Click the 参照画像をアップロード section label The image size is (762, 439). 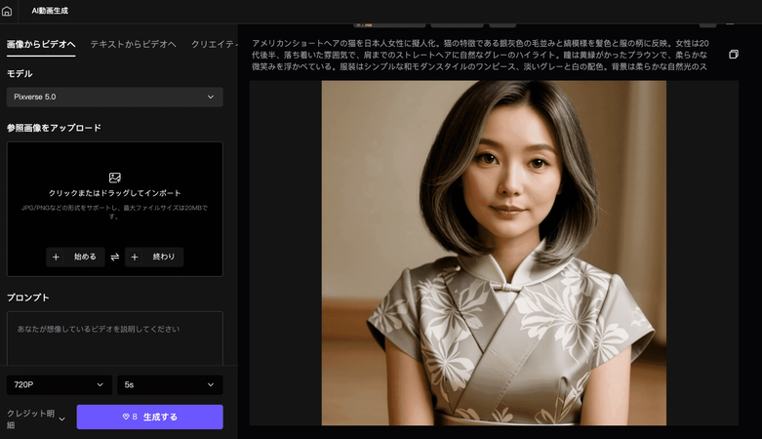[x=54, y=128]
